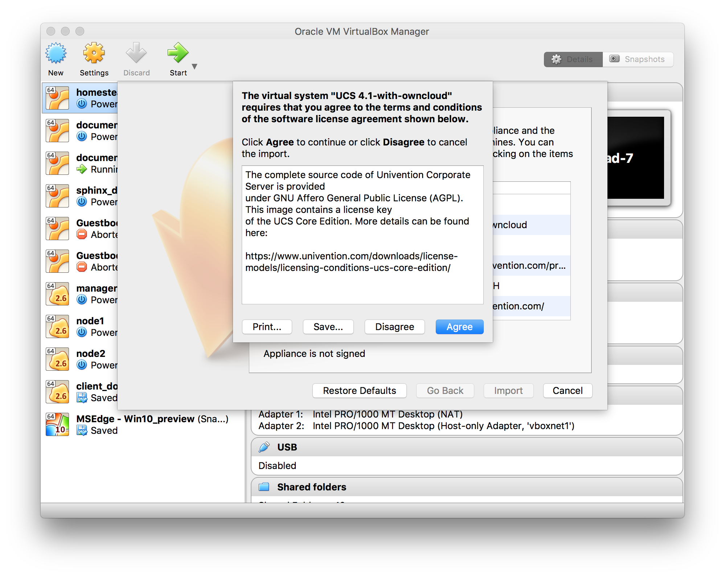Click the Start arrow icon
The image size is (725, 576).
point(178,54)
